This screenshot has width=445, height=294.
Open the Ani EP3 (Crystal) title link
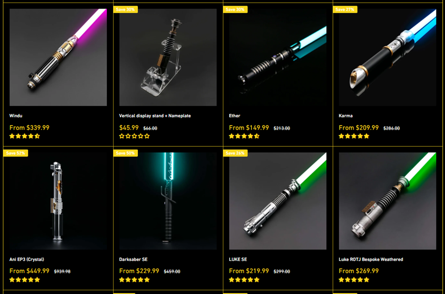[x=27, y=259]
